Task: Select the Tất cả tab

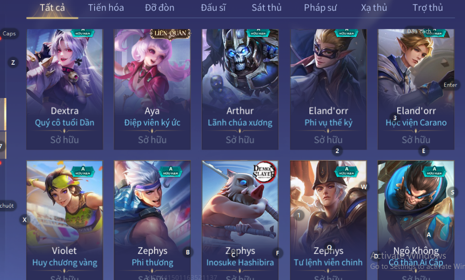Action: [x=52, y=8]
